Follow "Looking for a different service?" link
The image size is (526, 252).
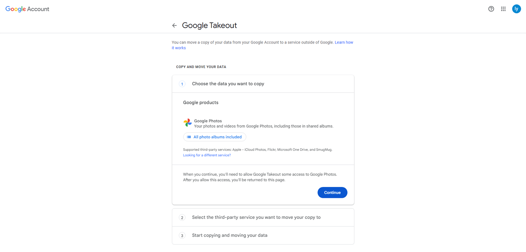(207, 155)
